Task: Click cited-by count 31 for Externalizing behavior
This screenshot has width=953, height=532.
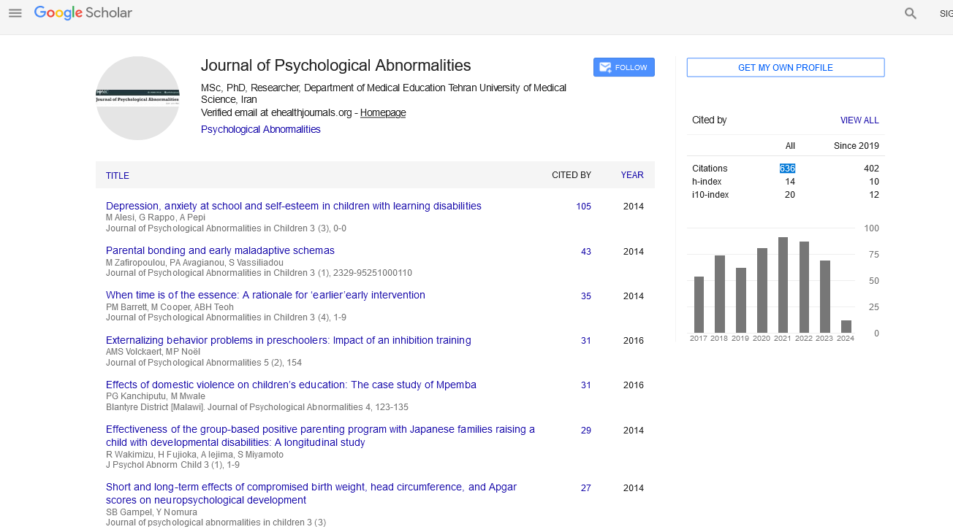Action: click(x=586, y=341)
